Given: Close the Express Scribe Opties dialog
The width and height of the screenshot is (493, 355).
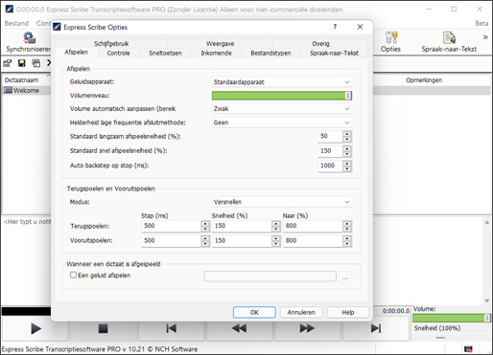Looking at the screenshot, I should (360, 27).
